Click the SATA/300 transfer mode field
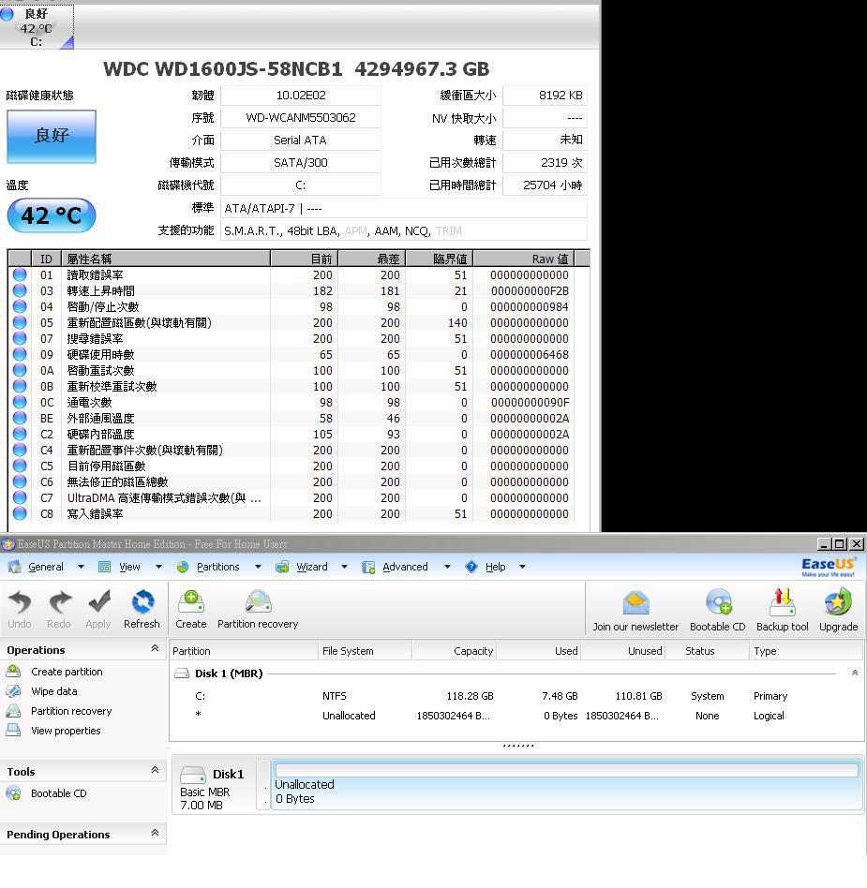 point(301,163)
